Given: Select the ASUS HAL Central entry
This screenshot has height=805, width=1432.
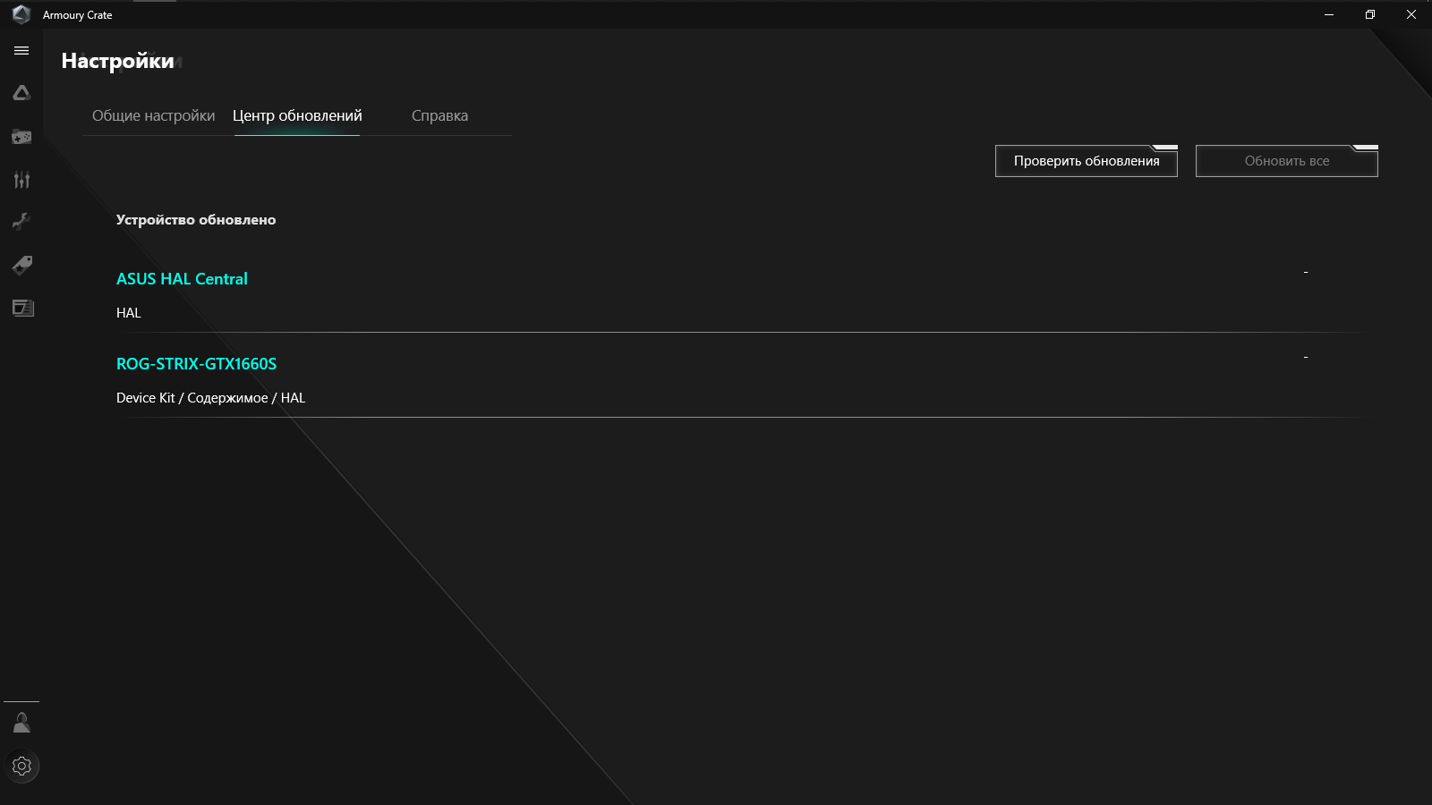Looking at the screenshot, I should [182, 279].
